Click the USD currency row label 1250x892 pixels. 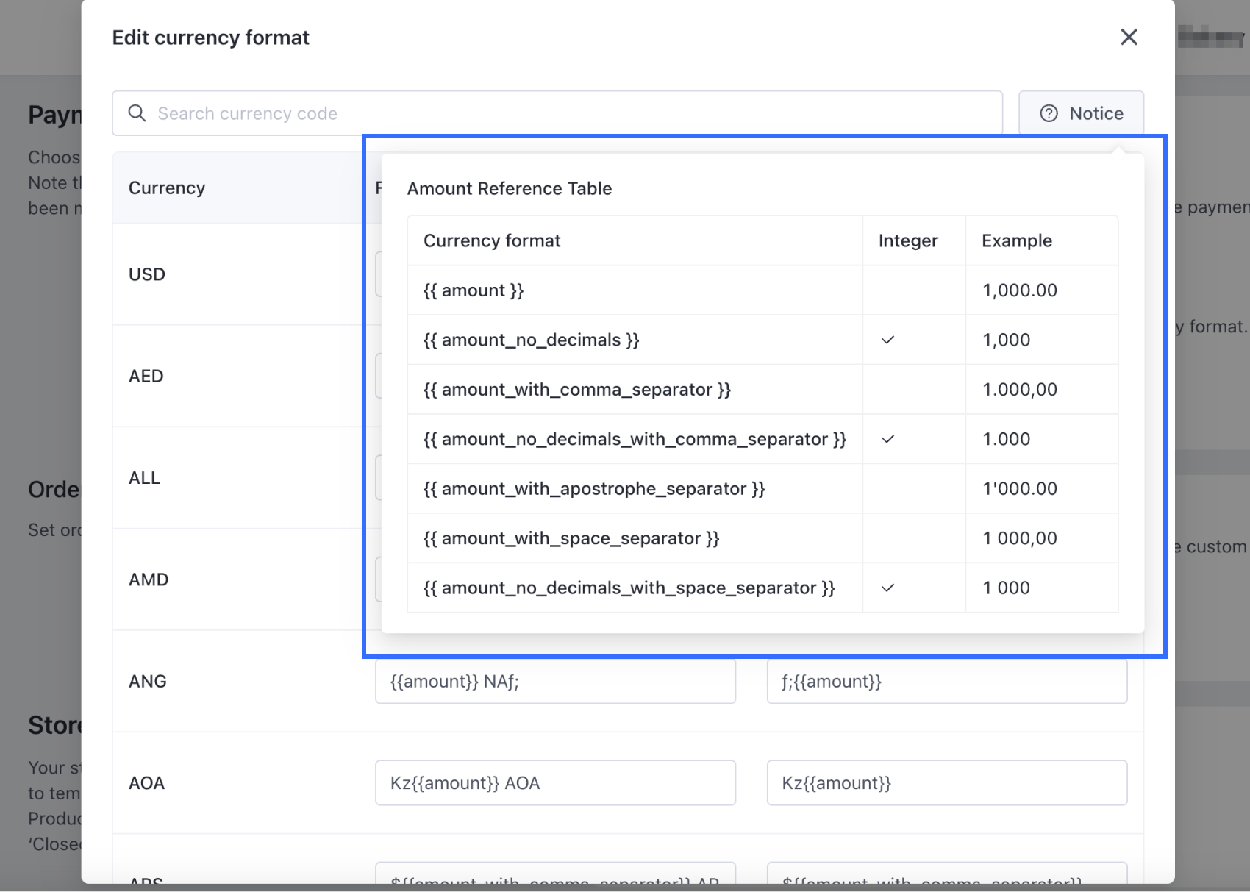(x=147, y=274)
